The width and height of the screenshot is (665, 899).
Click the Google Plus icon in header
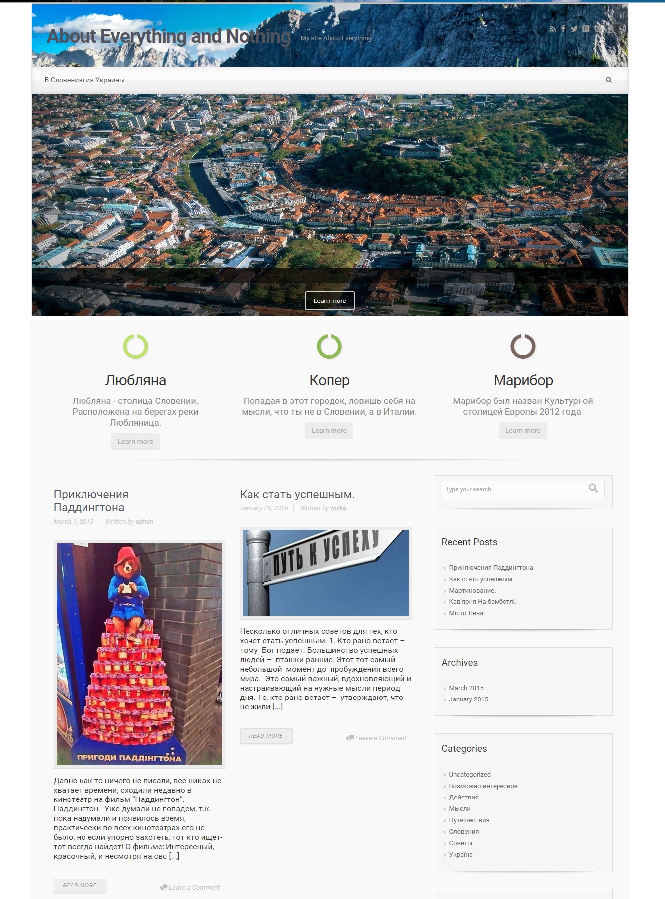586,29
